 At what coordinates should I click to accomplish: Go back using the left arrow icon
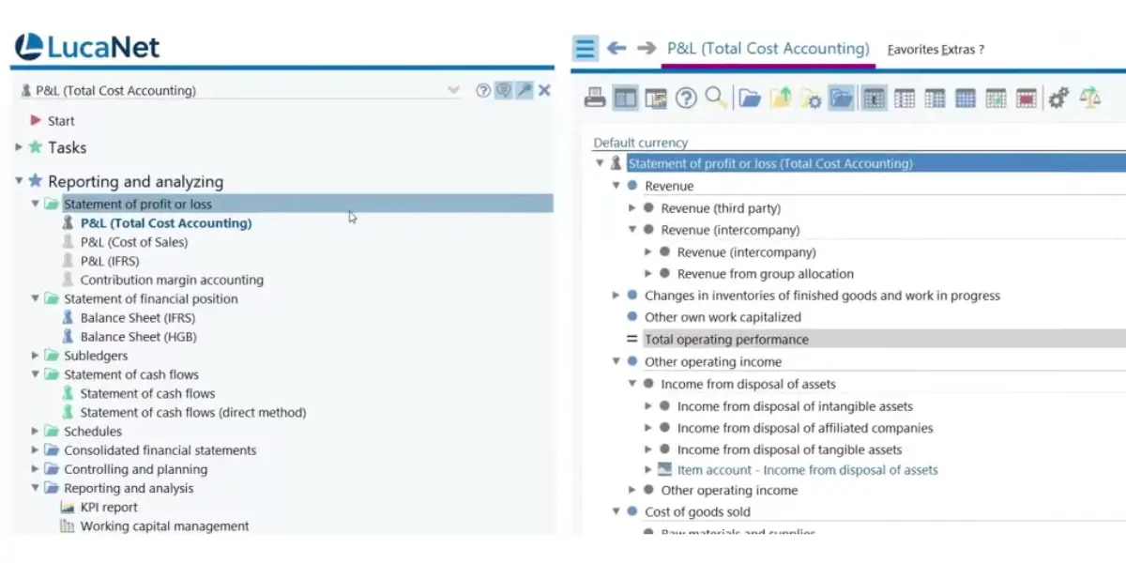616,48
